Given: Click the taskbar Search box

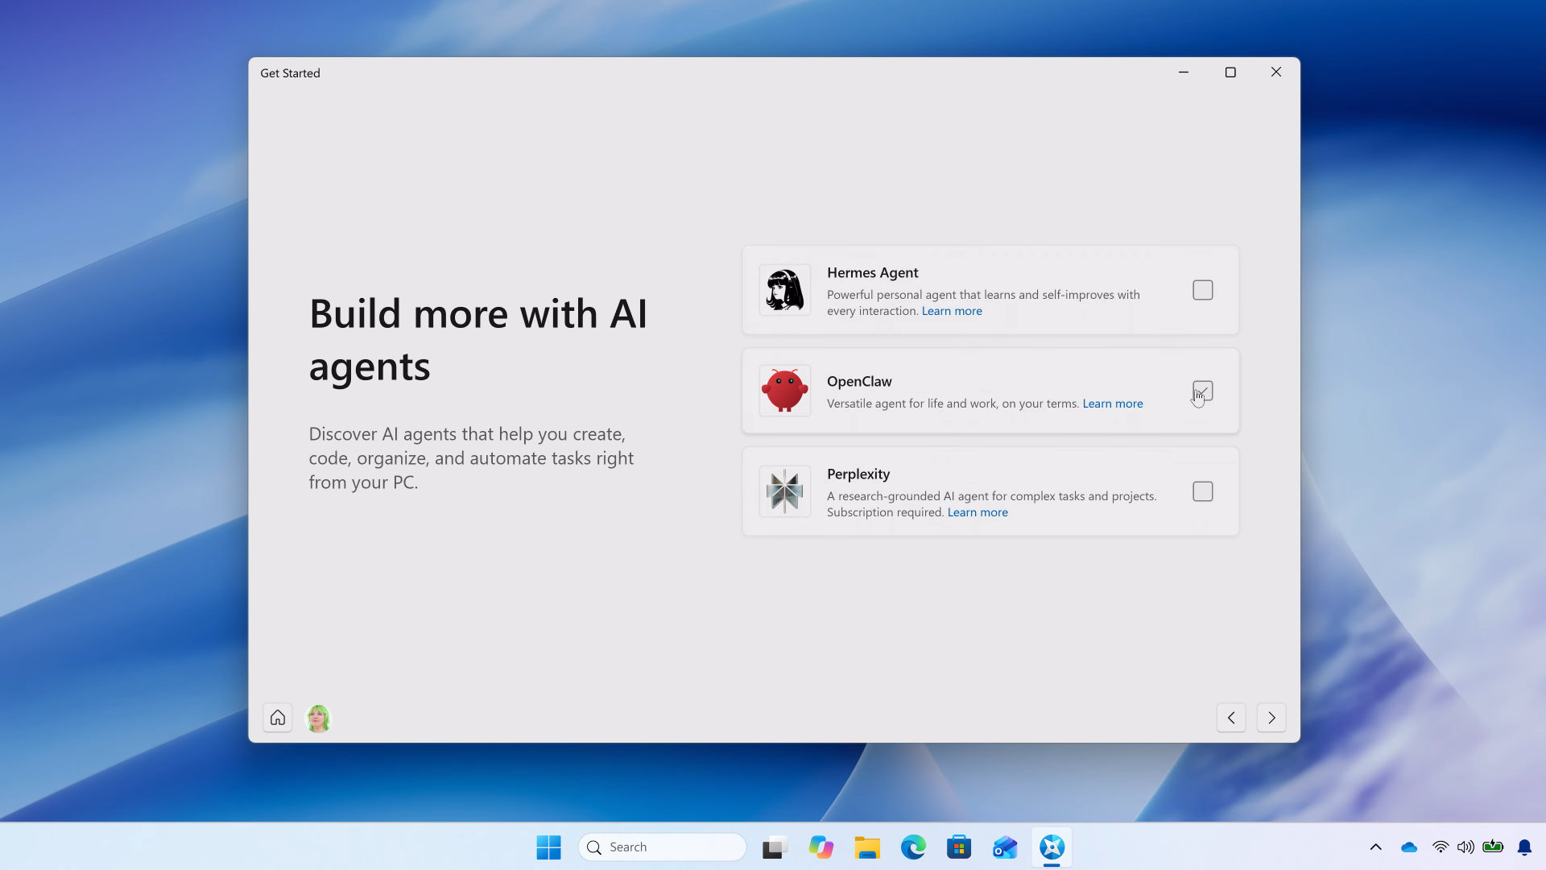Looking at the screenshot, I should pyautogui.click(x=662, y=847).
